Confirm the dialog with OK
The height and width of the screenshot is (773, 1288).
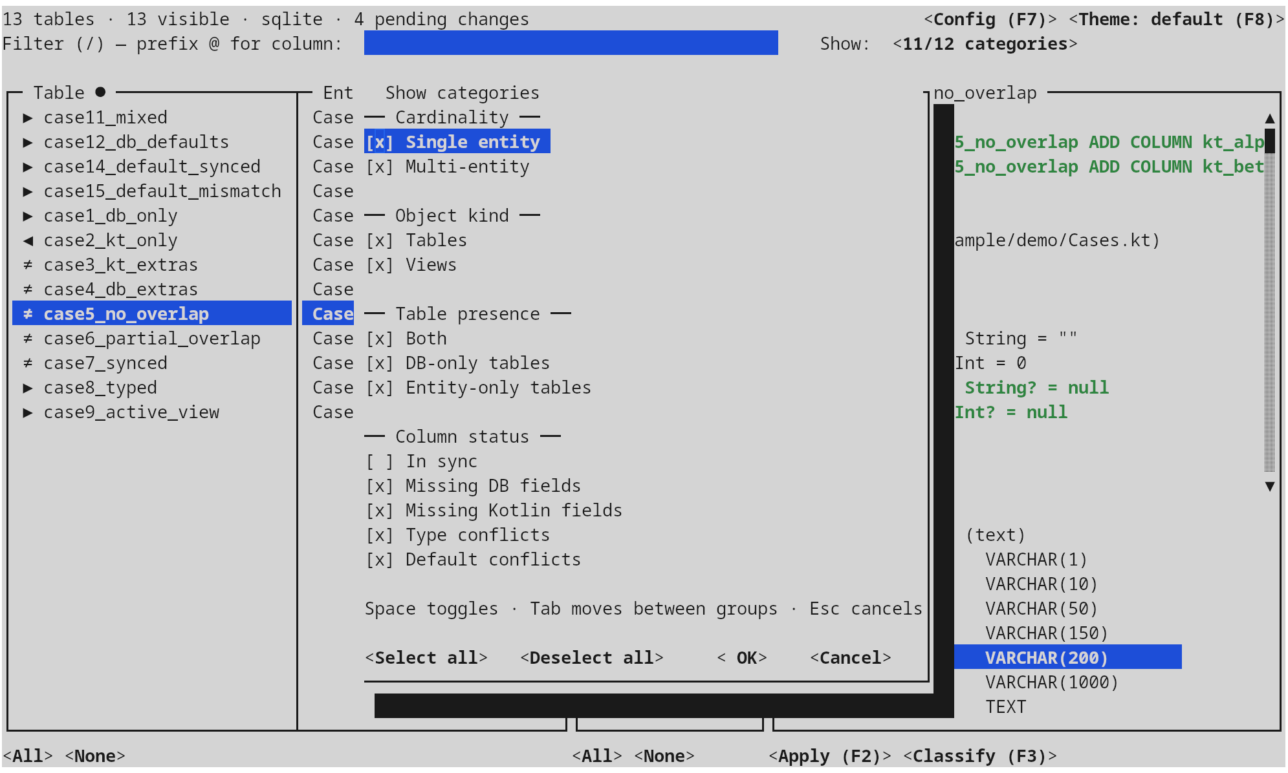(742, 658)
